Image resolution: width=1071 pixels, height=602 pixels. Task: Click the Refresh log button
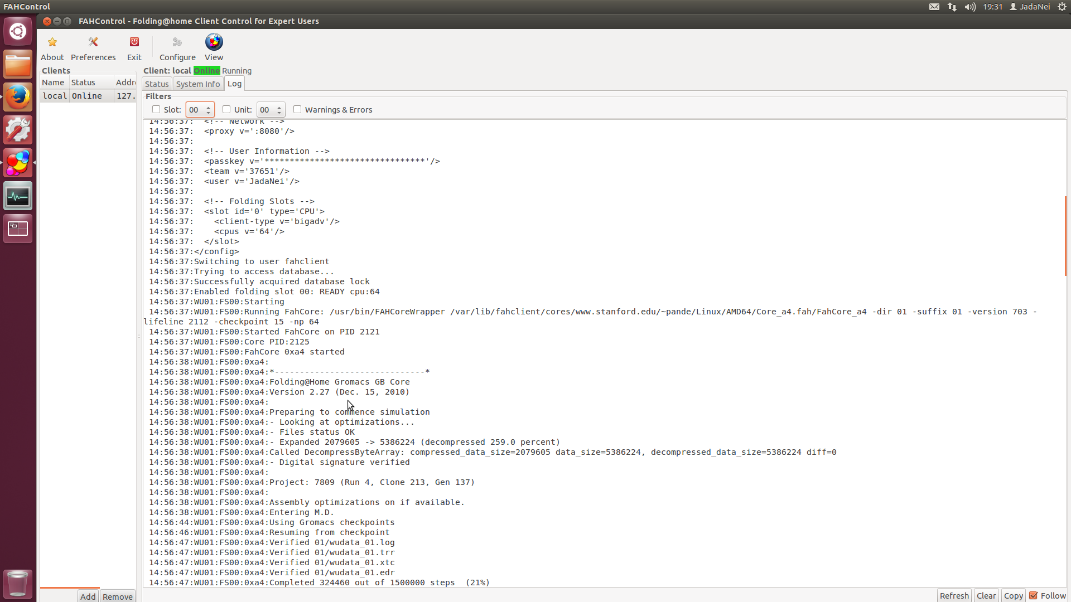(x=954, y=595)
